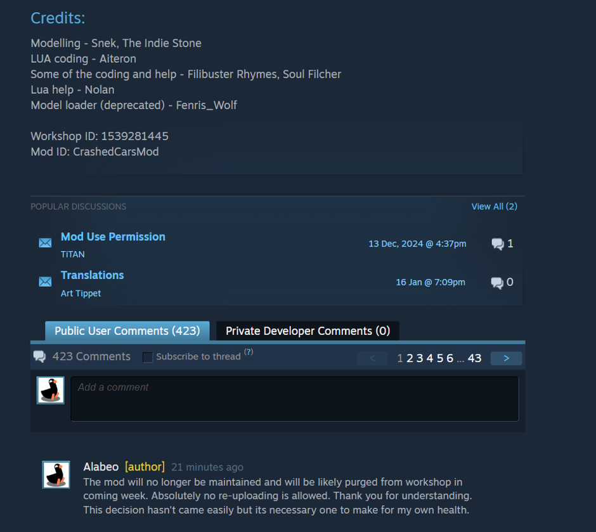This screenshot has width=596, height=532.
Task: Switch to Private Developer Comments tab
Action: 308,331
